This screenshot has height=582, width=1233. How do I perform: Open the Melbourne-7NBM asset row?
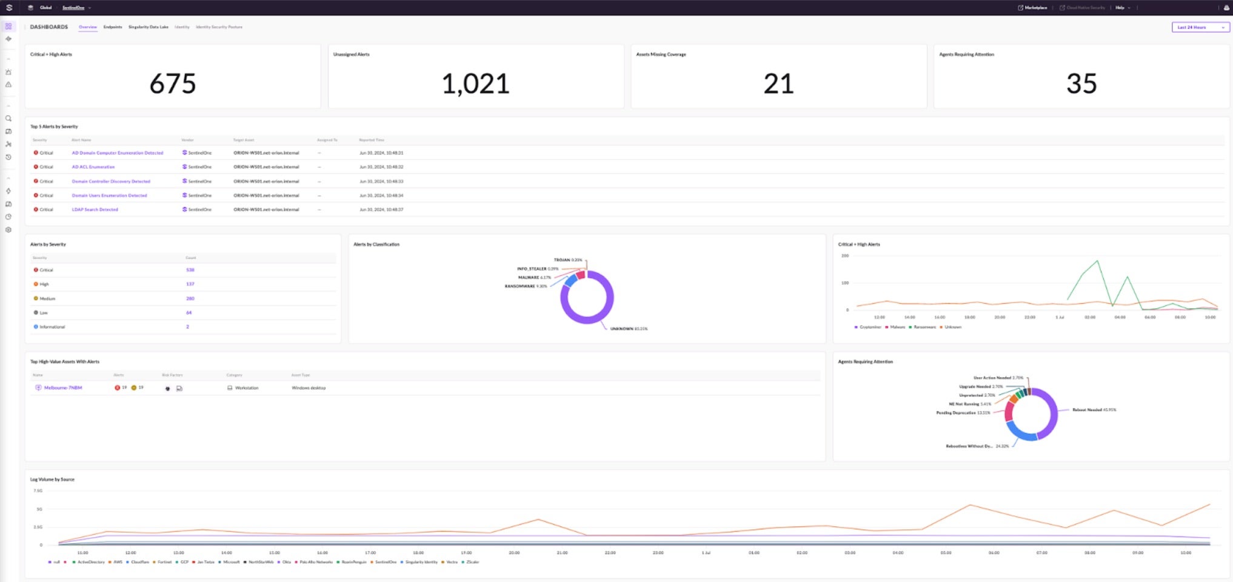(62, 388)
